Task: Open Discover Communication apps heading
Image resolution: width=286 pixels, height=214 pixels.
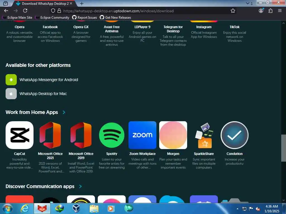Action: (40, 186)
